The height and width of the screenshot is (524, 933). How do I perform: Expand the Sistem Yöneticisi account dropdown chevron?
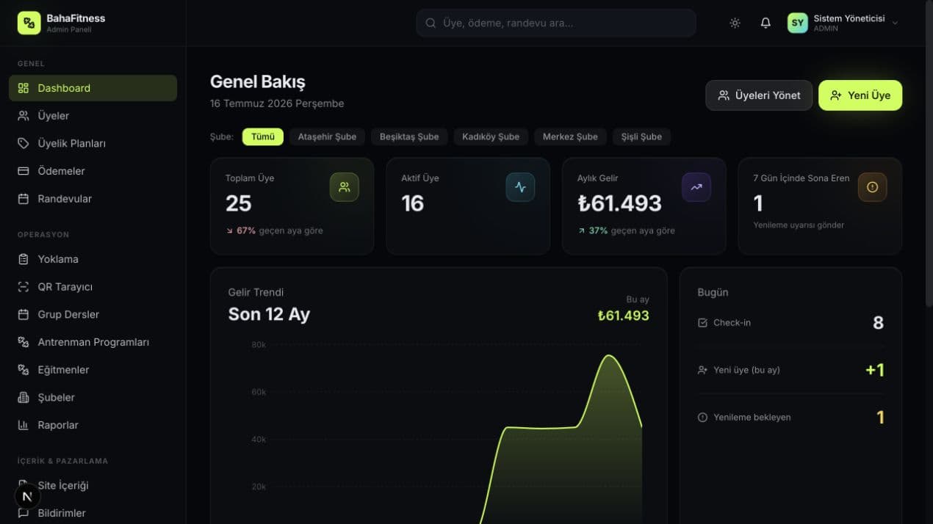click(x=895, y=23)
